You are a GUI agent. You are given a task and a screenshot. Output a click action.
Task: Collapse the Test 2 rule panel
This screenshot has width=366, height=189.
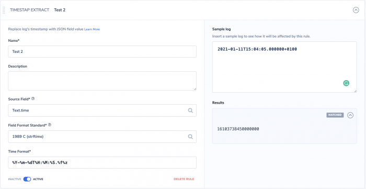356,10
